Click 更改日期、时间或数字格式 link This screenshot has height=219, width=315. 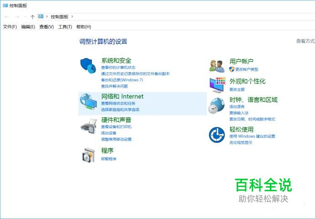tap(252, 119)
